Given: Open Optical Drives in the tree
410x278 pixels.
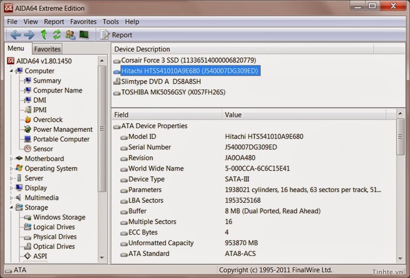Looking at the screenshot, I should tap(54, 246).
